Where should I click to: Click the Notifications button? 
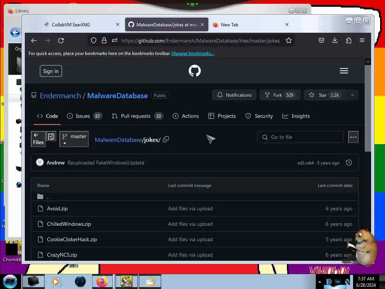(x=234, y=95)
